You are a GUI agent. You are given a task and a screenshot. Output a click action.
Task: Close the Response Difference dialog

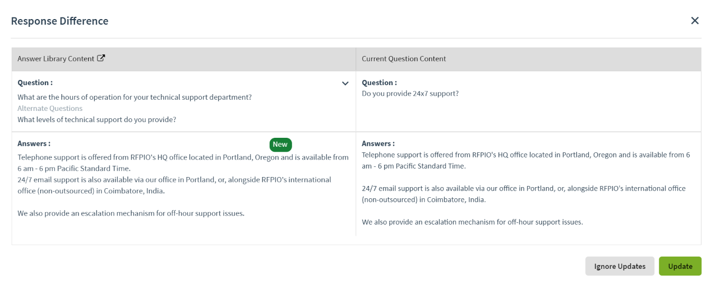click(695, 21)
